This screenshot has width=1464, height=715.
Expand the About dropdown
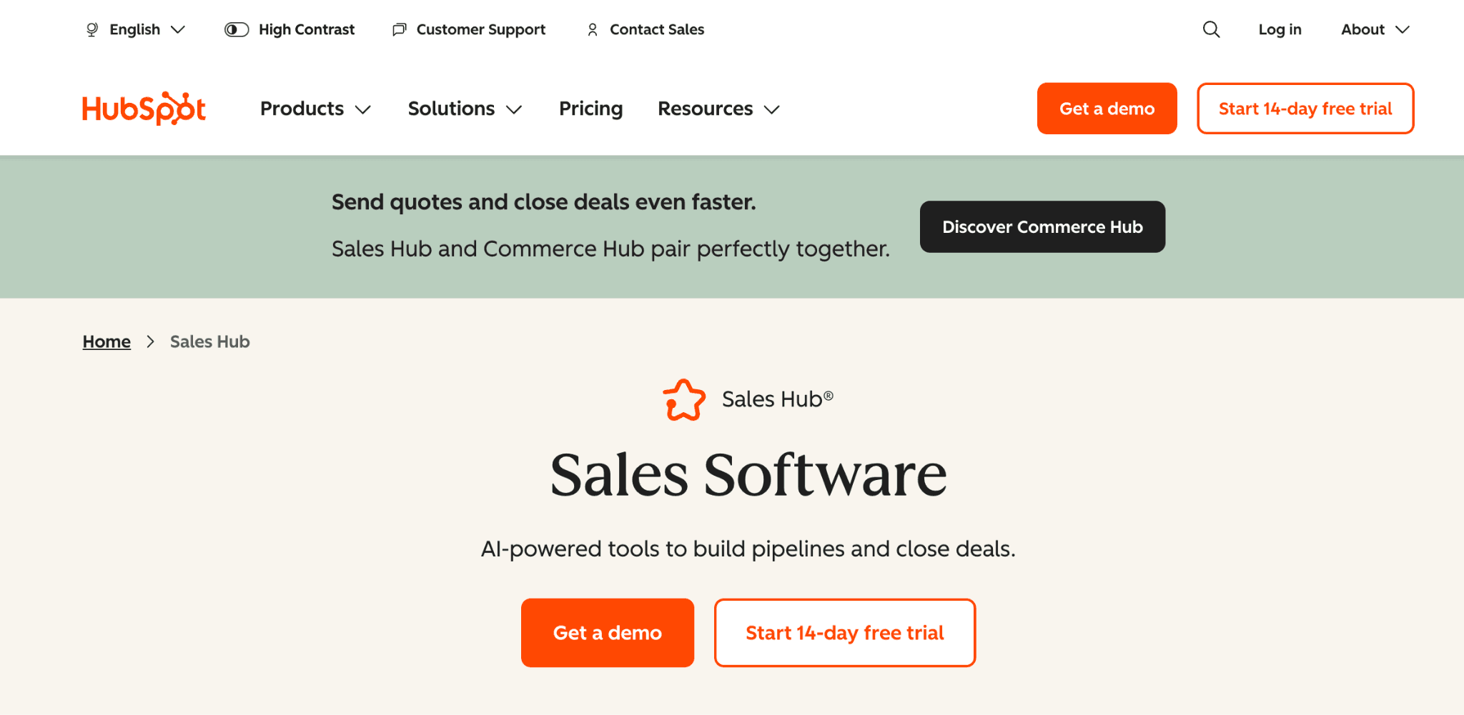(x=1373, y=29)
